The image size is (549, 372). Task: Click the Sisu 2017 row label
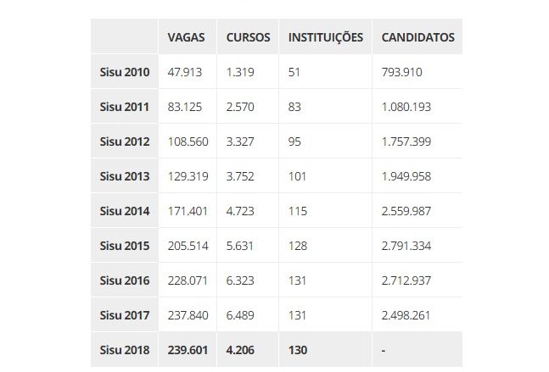point(125,315)
